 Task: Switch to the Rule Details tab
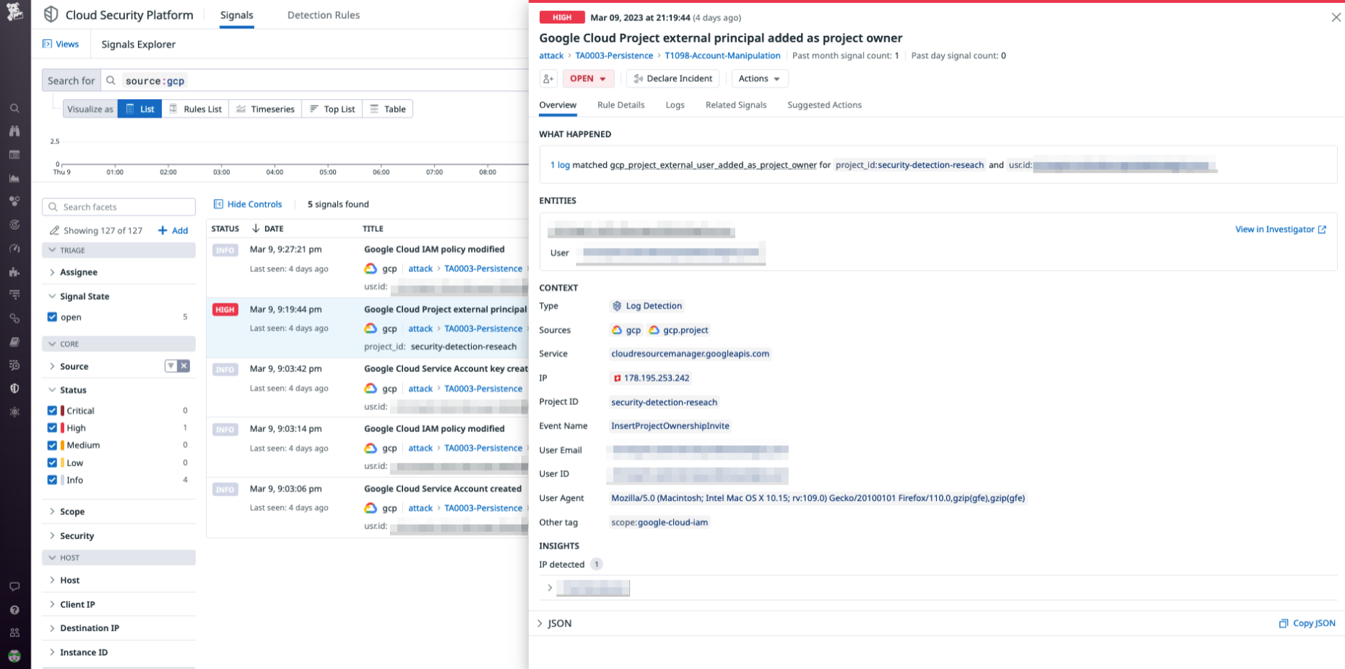point(621,105)
